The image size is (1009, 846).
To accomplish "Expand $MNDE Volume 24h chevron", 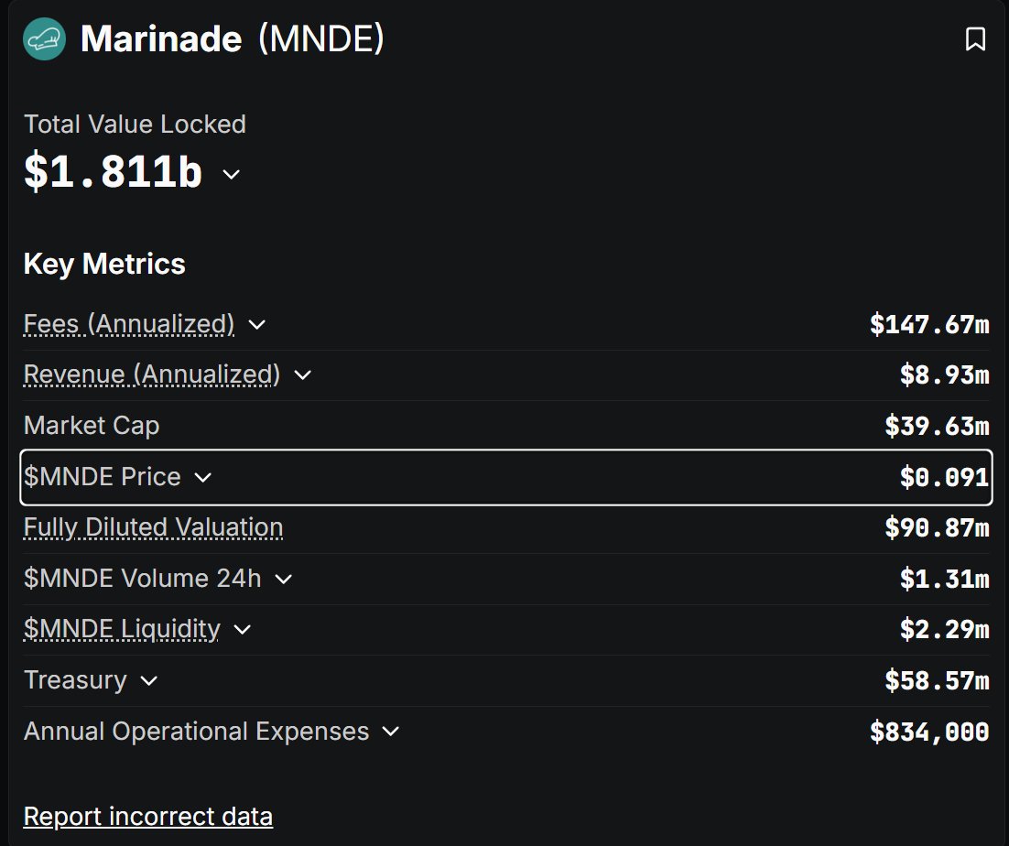I will pyautogui.click(x=283, y=579).
